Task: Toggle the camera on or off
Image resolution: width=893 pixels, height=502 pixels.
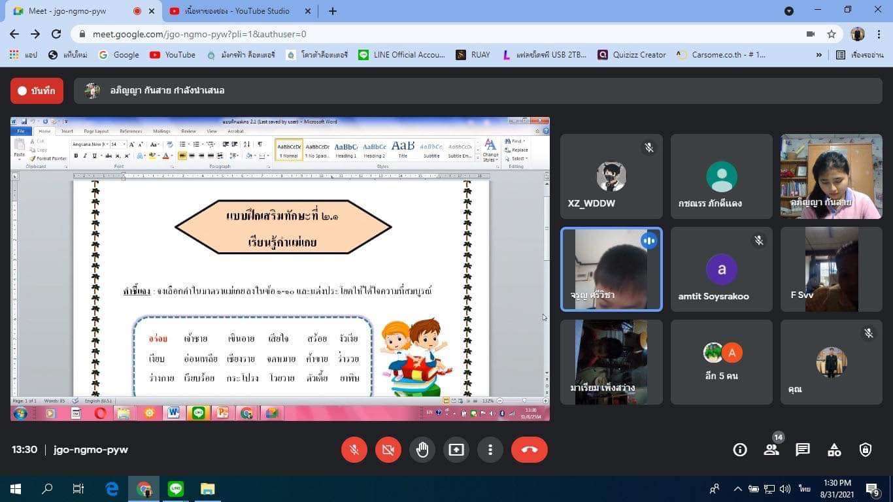Action: (x=388, y=450)
